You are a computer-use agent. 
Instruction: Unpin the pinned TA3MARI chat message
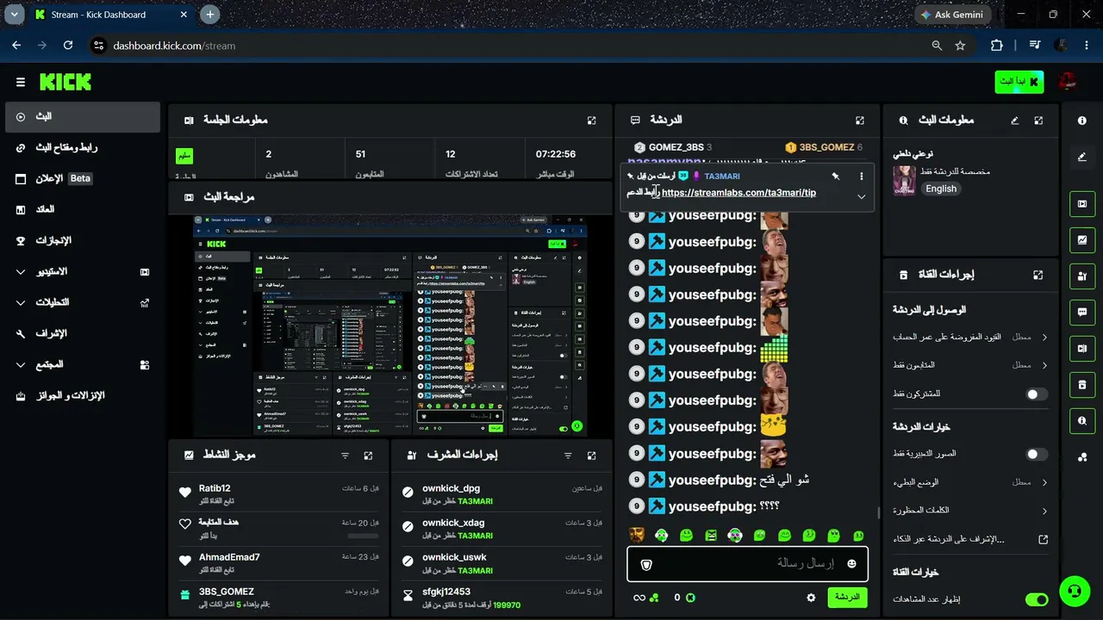pyautogui.click(x=835, y=176)
